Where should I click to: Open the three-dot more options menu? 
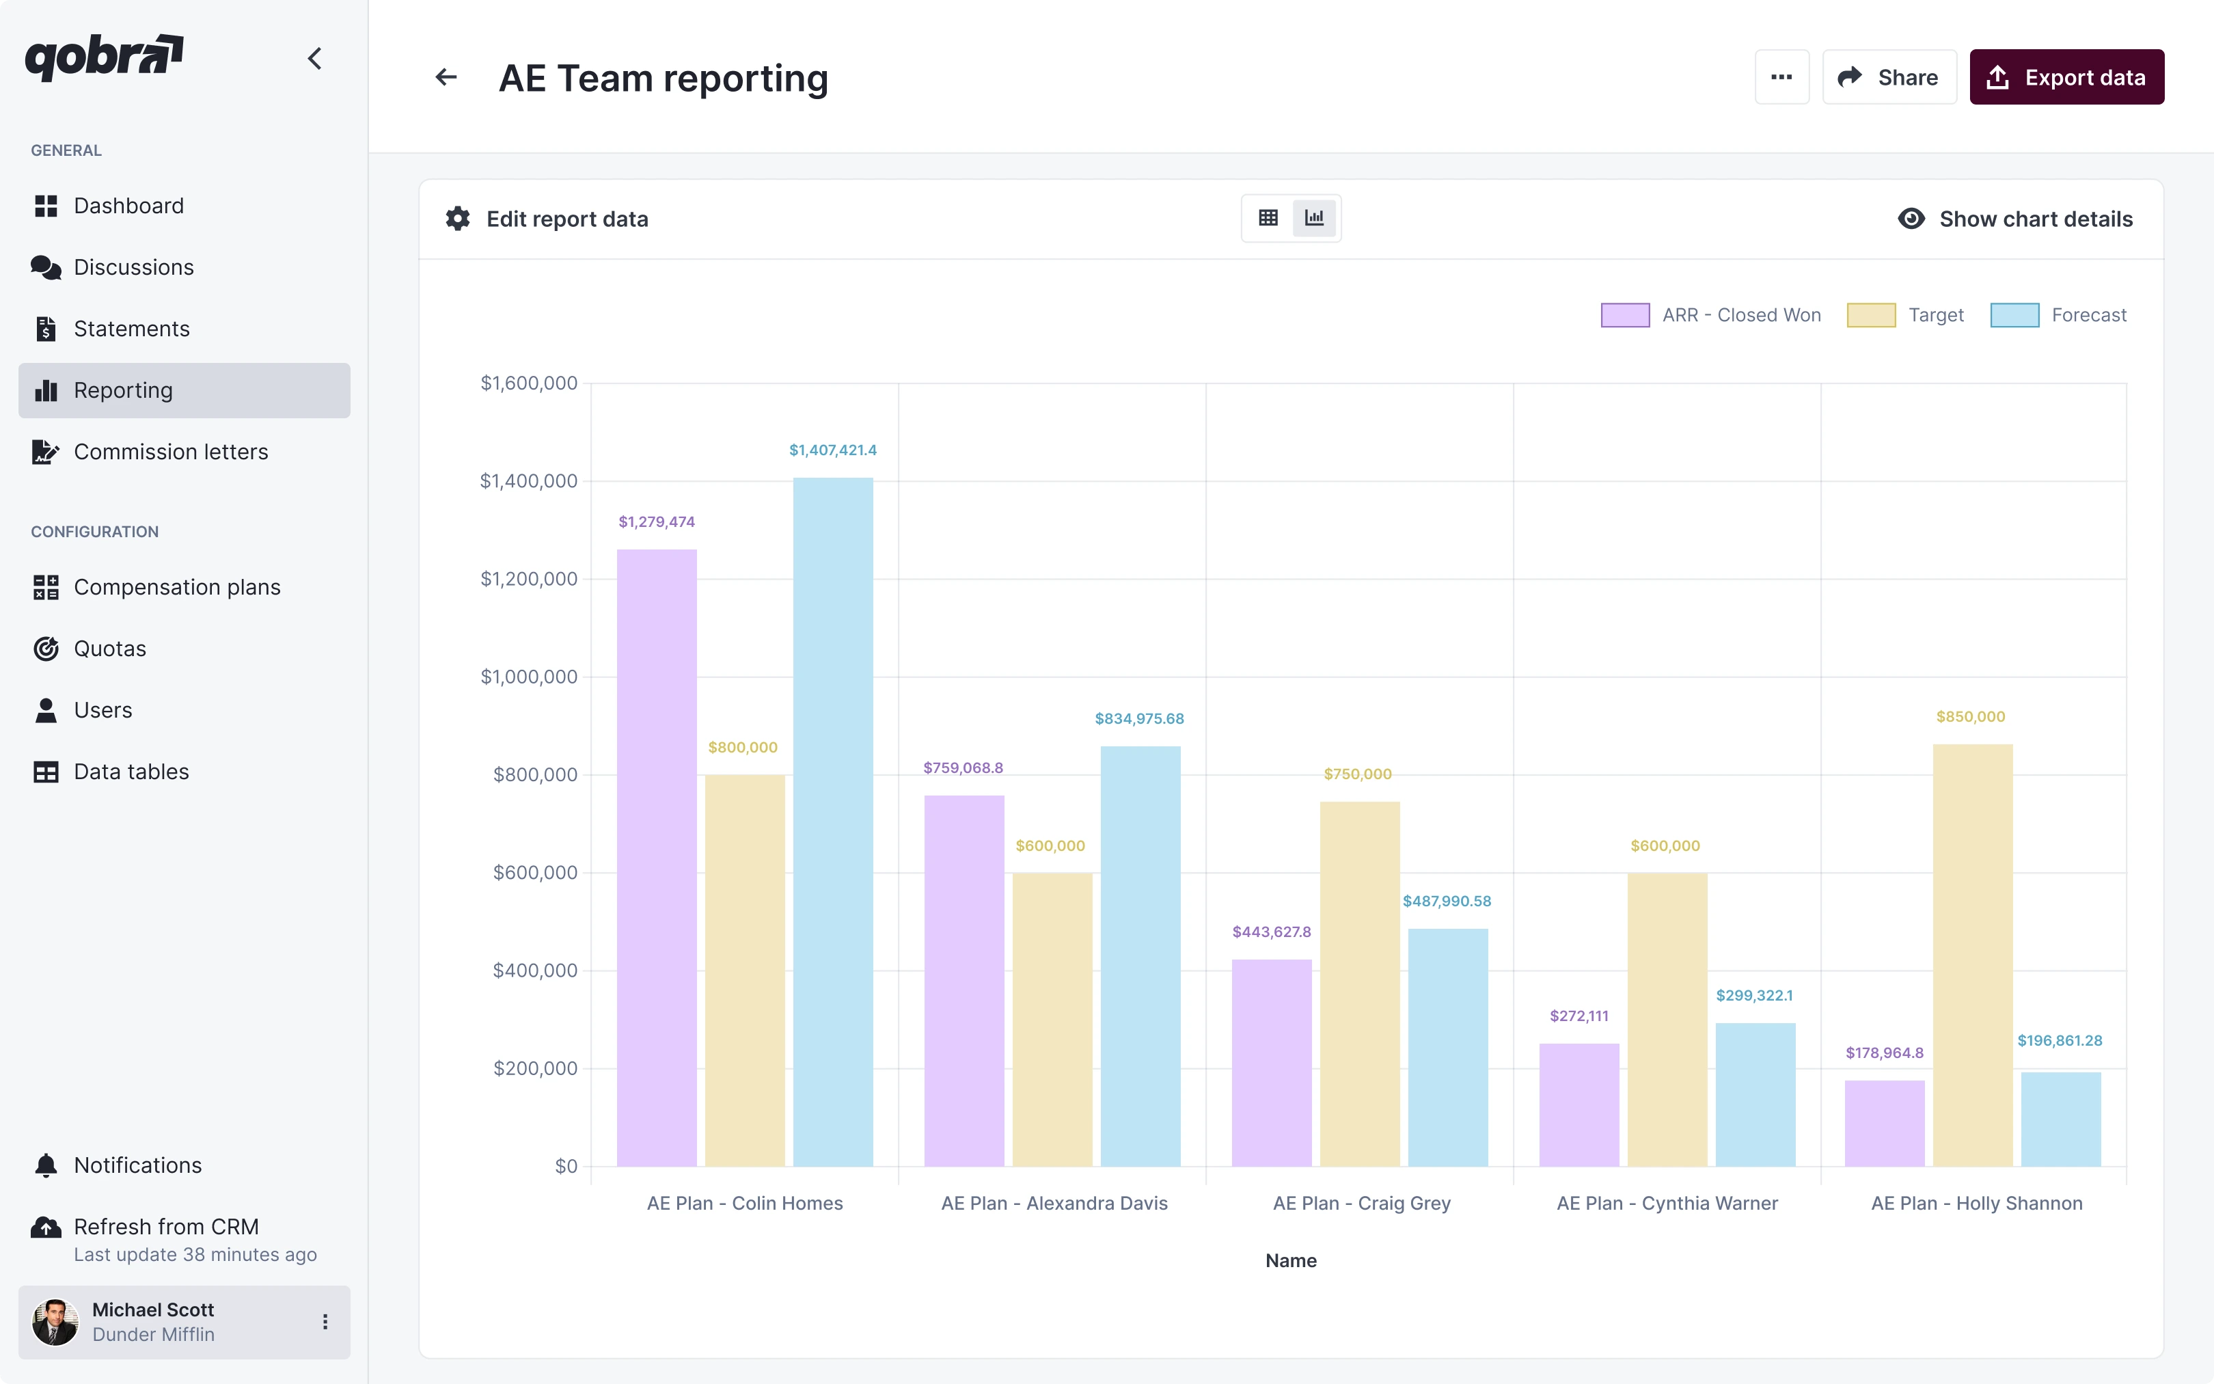[1781, 77]
